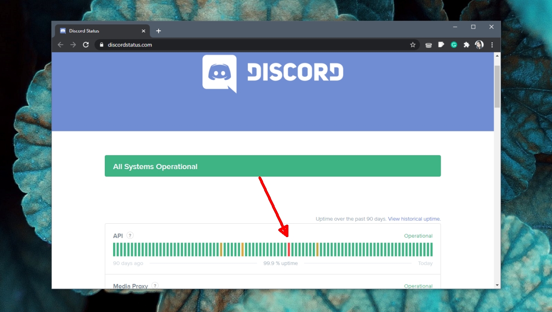The width and height of the screenshot is (552, 312).
Task: Reload the Discord Status page
Action: point(86,45)
